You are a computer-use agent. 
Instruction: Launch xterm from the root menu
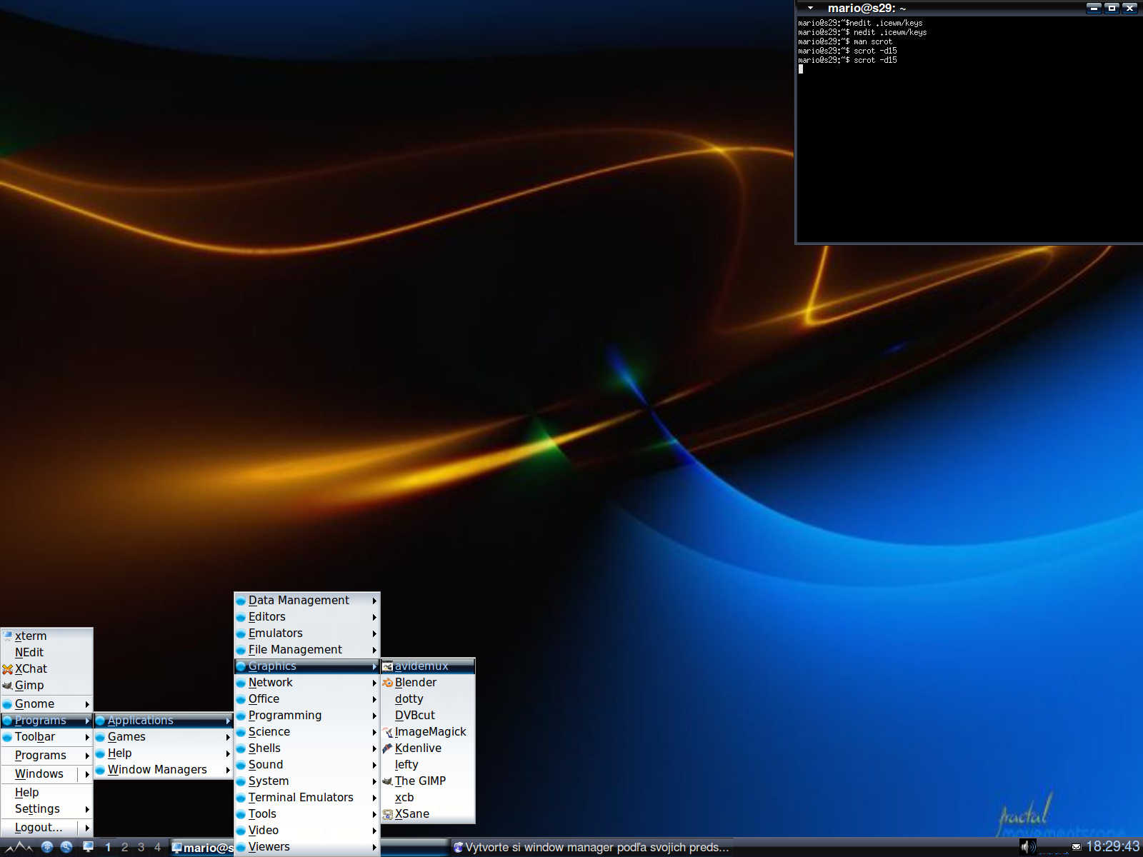tap(47, 636)
